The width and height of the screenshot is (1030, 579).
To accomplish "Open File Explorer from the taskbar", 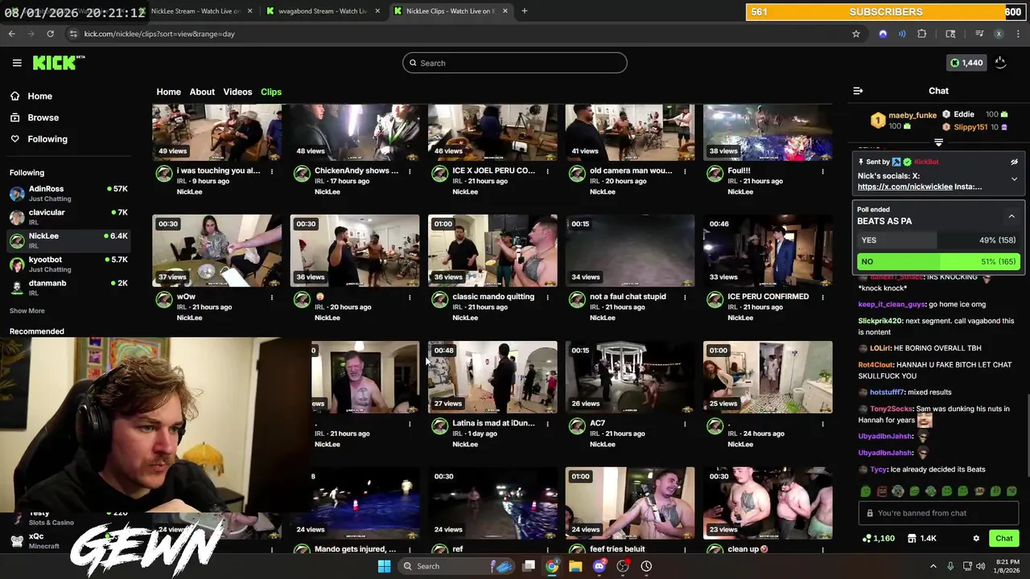I will click(x=575, y=566).
